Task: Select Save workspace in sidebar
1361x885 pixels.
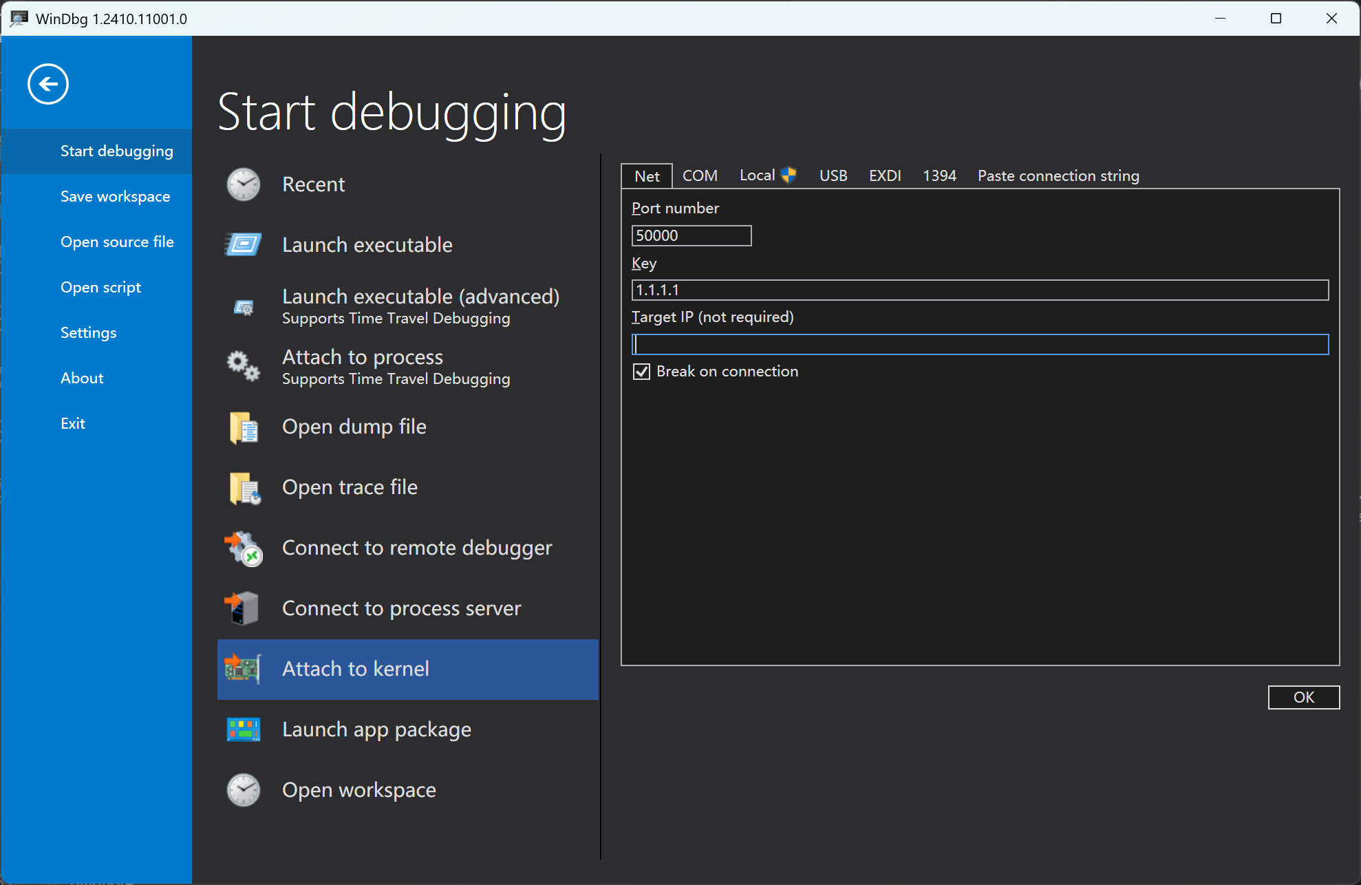Action: (96, 197)
